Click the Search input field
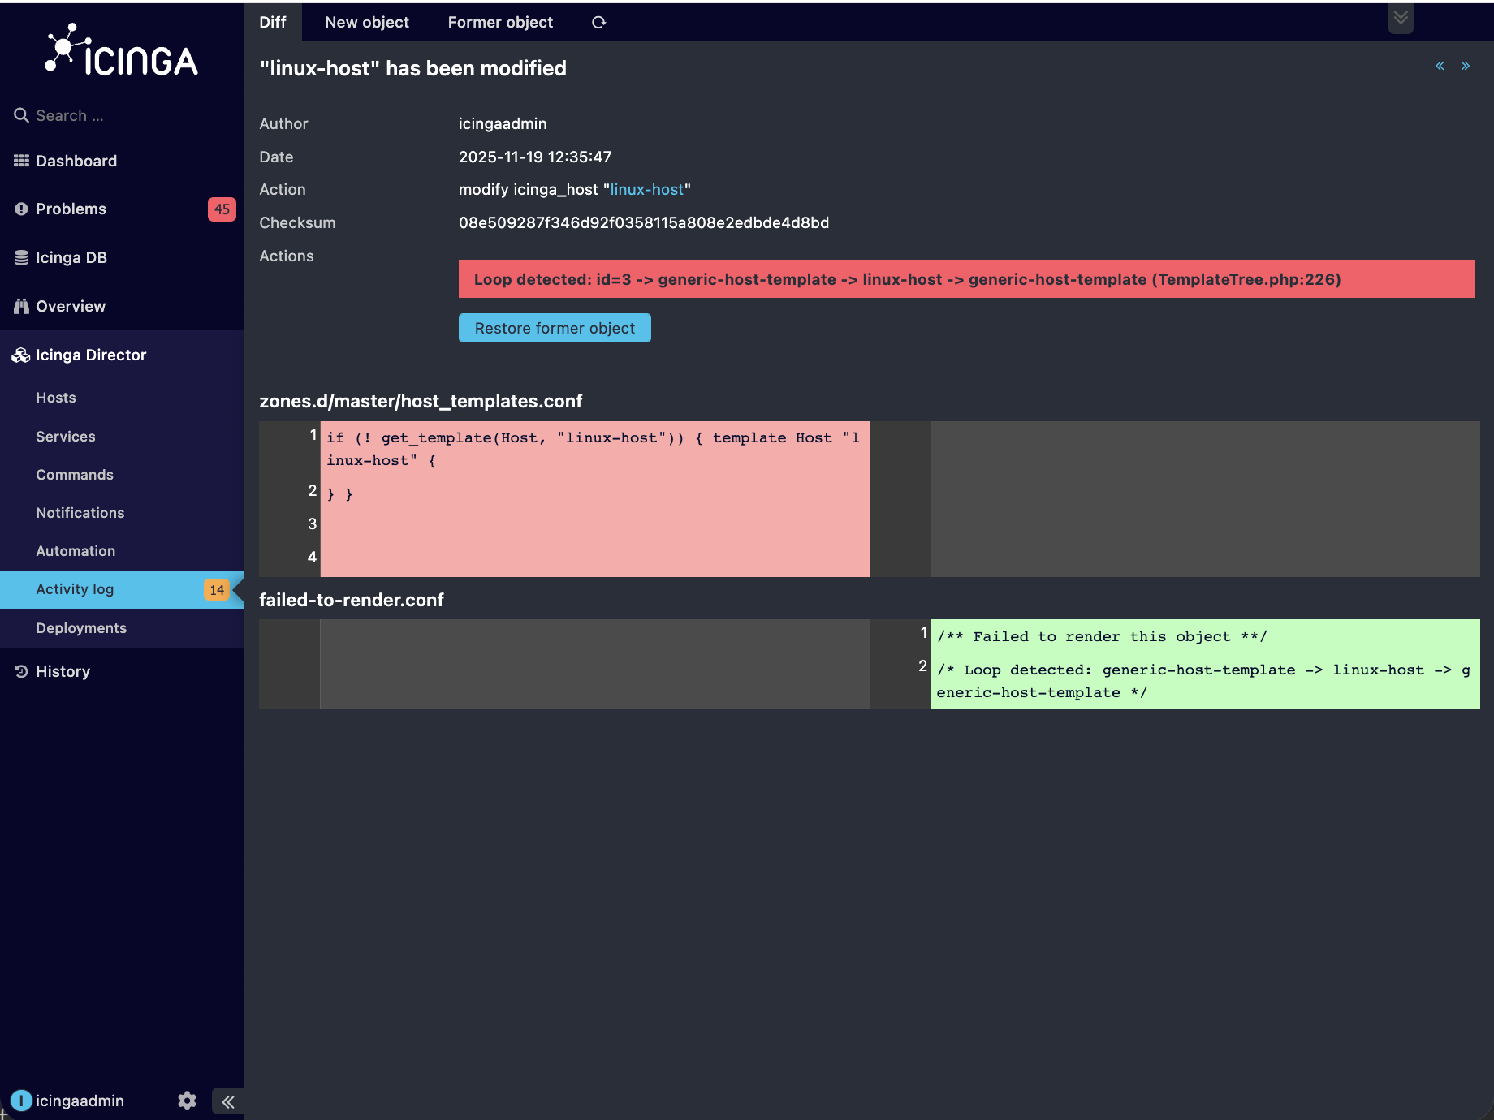 pos(122,115)
